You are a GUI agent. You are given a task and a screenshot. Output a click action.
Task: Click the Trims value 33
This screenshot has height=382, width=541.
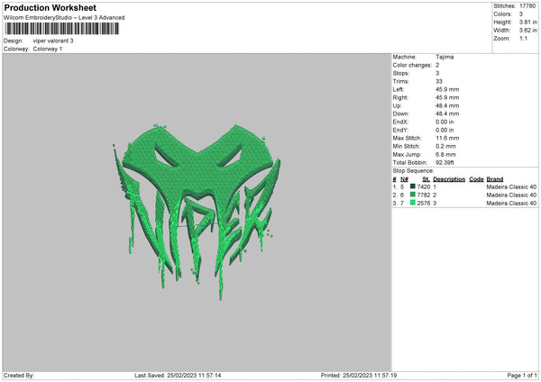439,81
